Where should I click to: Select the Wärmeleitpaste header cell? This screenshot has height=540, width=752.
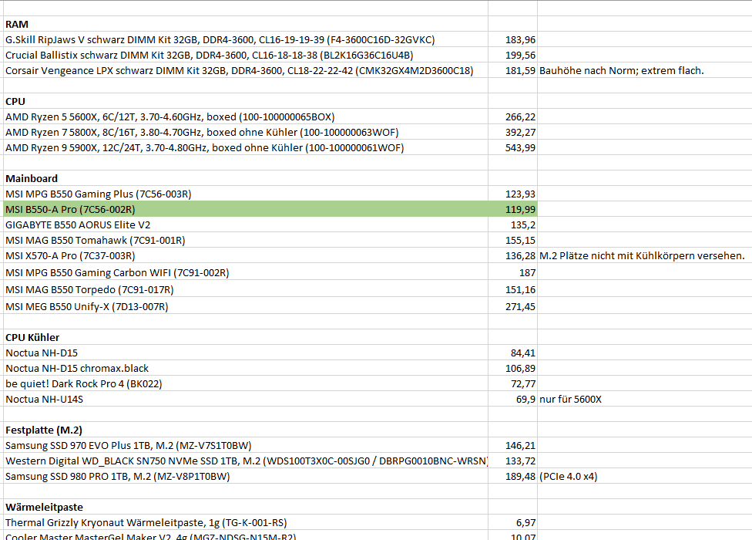click(246, 506)
